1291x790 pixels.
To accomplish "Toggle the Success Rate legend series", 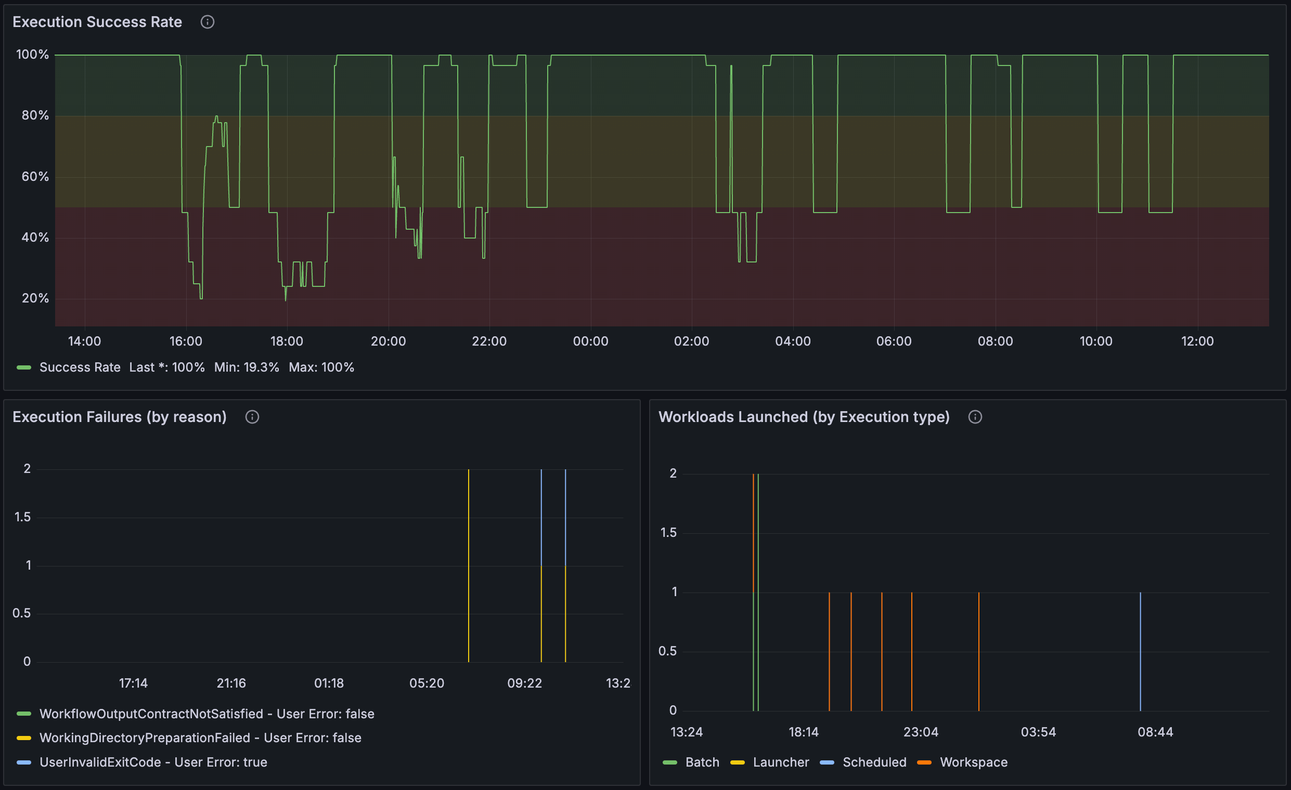I will 80,367.
